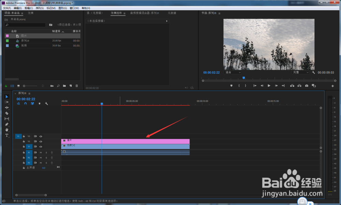
Task: Export frame with camera icon
Action: click(x=307, y=86)
